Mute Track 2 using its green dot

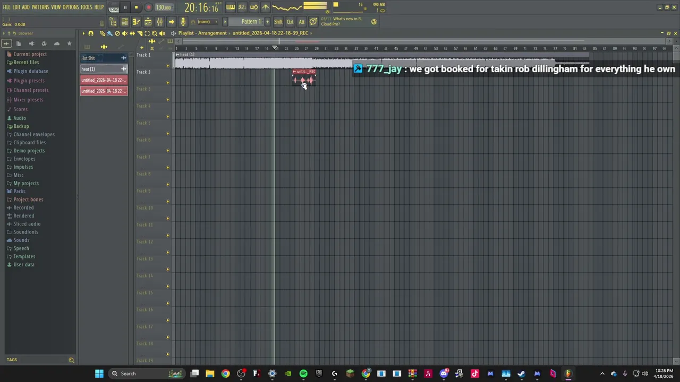pyautogui.click(x=168, y=83)
